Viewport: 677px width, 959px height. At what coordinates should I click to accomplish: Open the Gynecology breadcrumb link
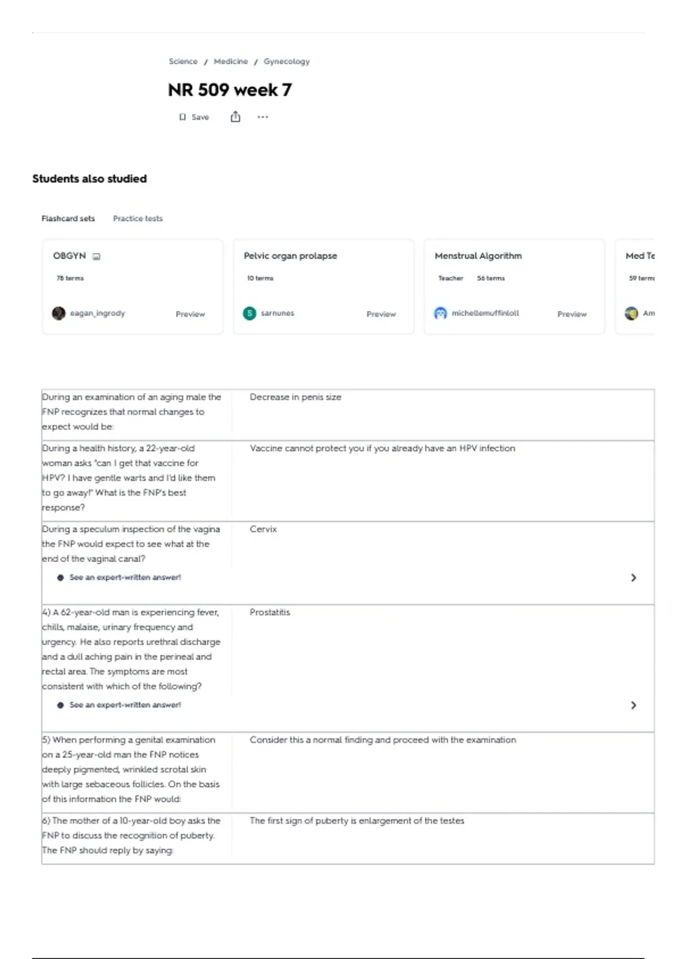[x=287, y=61]
